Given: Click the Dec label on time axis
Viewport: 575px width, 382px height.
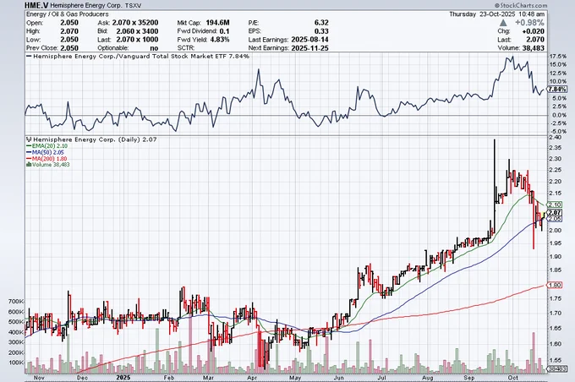Looking at the screenshot, I should [82, 378].
